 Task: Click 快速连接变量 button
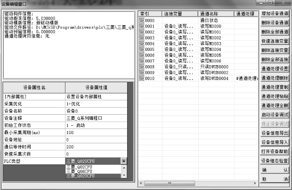(275, 41)
